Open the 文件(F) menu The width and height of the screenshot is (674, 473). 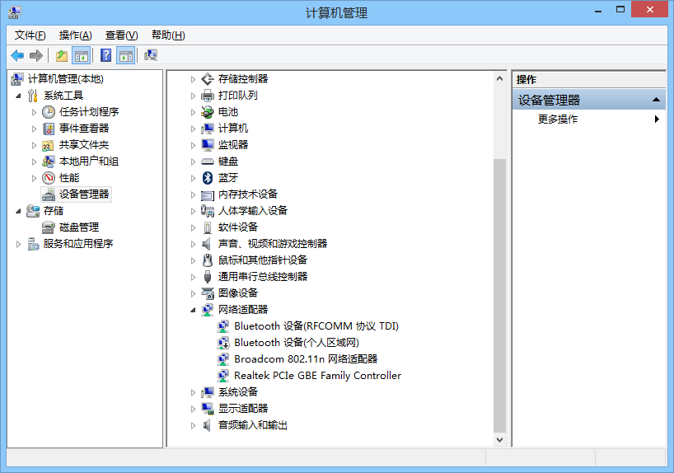30,35
